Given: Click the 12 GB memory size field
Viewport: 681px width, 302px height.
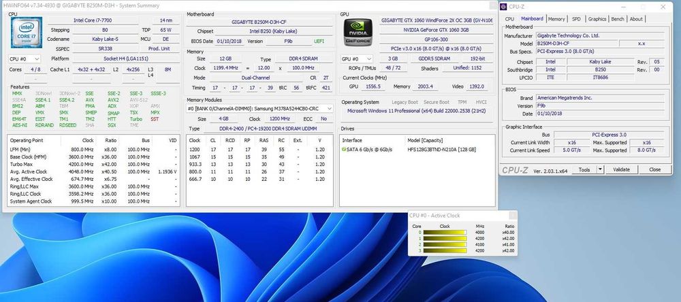Looking at the screenshot, I should tap(226, 59).
